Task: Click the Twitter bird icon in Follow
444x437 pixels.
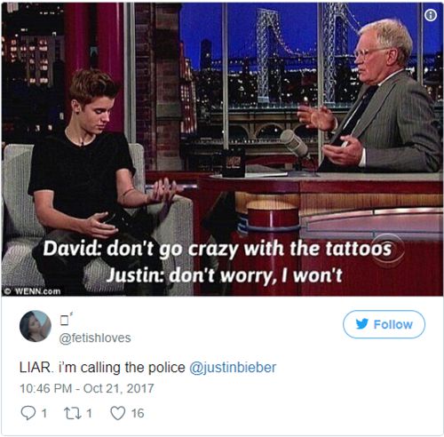Action: pyautogui.click(x=362, y=324)
